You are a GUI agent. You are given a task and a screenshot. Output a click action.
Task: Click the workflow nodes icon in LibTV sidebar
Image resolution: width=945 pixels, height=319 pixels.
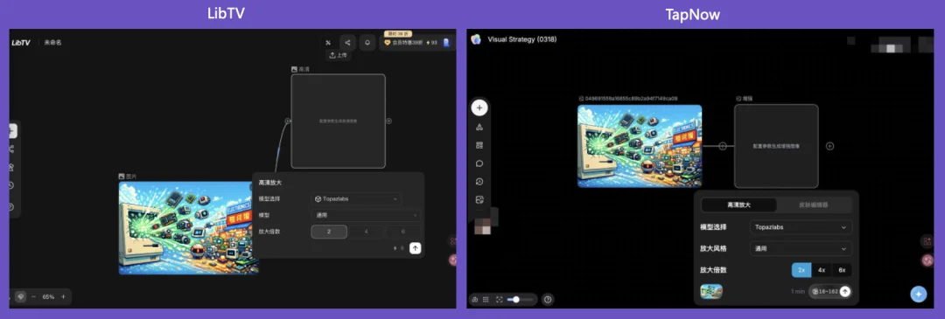(x=11, y=149)
